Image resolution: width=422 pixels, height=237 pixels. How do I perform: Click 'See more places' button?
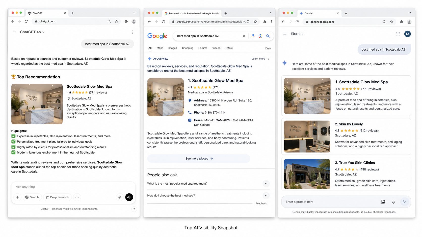coord(199,159)
